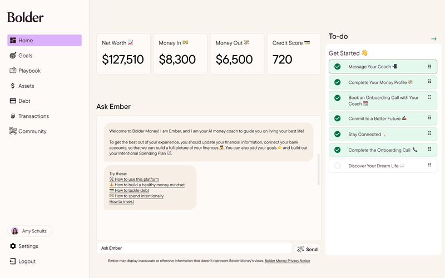Click the To-do panel arrow

[x=434, y=39]
